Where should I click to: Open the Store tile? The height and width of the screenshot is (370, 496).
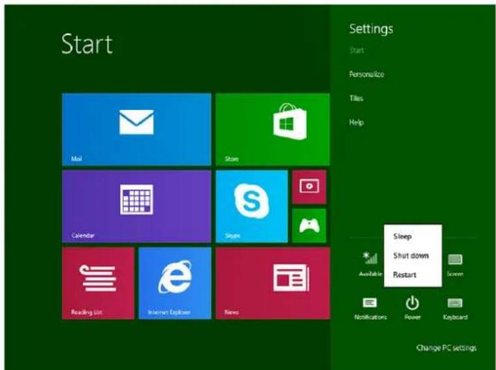[273, 129]
